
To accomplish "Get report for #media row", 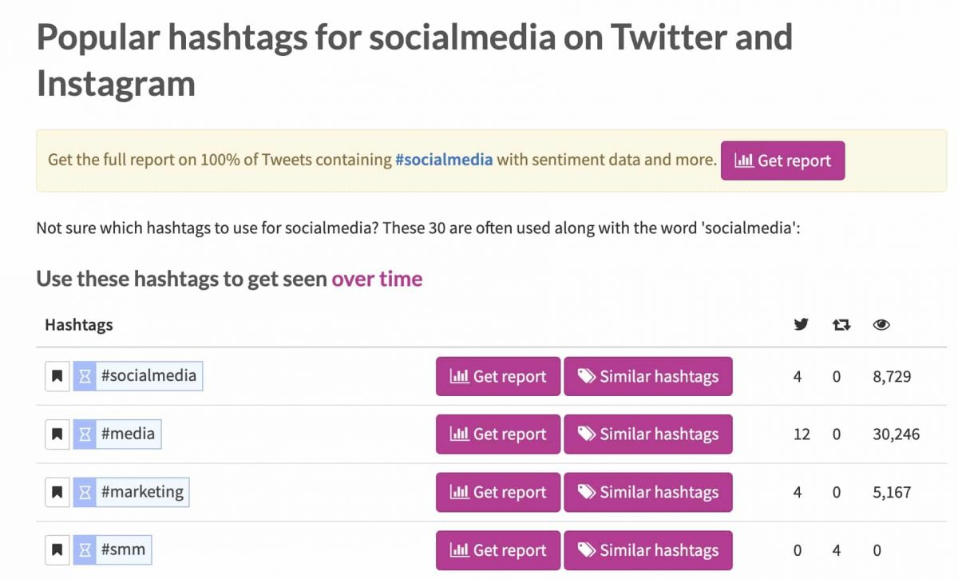I will pos(498,434).
